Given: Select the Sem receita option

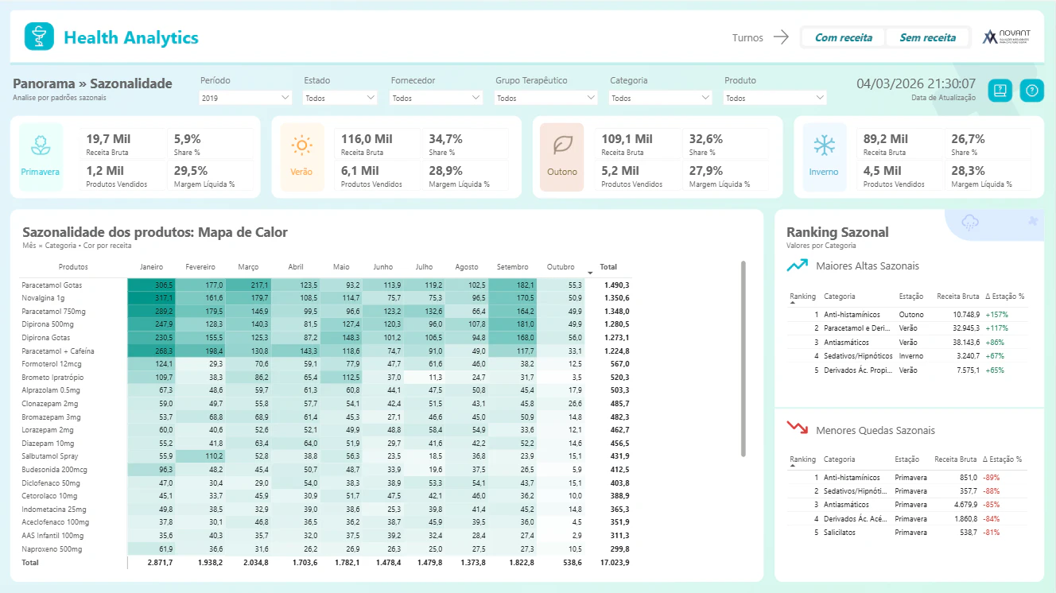Looking at the screenshot, I should [x=927, y=37].
